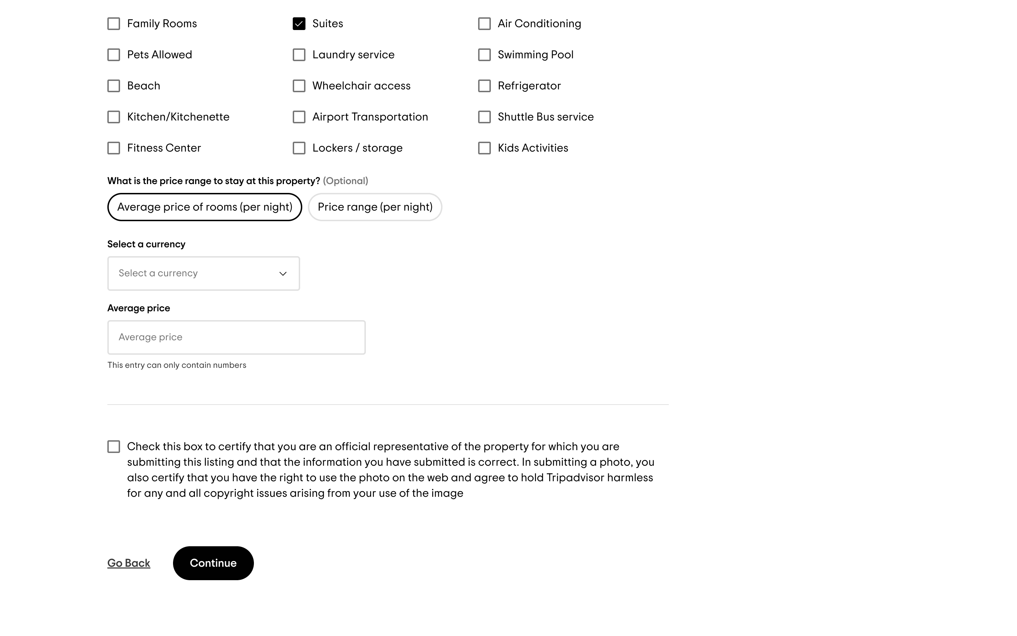Image resolution: width=1017 pixels, height=636 pixels.
Task: Select the Laundry service checkbox
Action: (x=299, y=55)
